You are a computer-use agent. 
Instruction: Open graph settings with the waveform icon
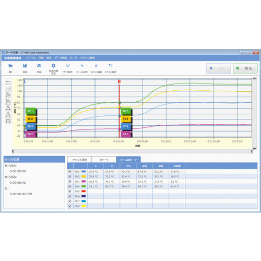(68, 66)
